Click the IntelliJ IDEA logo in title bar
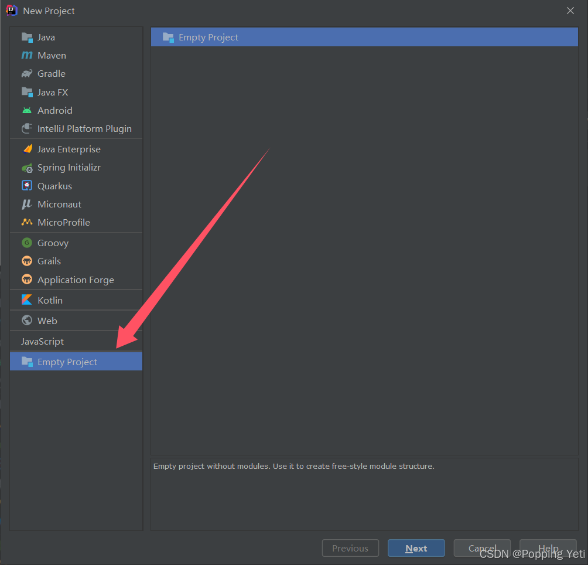The height and width of the screenshot is (565, 588). click(12, 11)
